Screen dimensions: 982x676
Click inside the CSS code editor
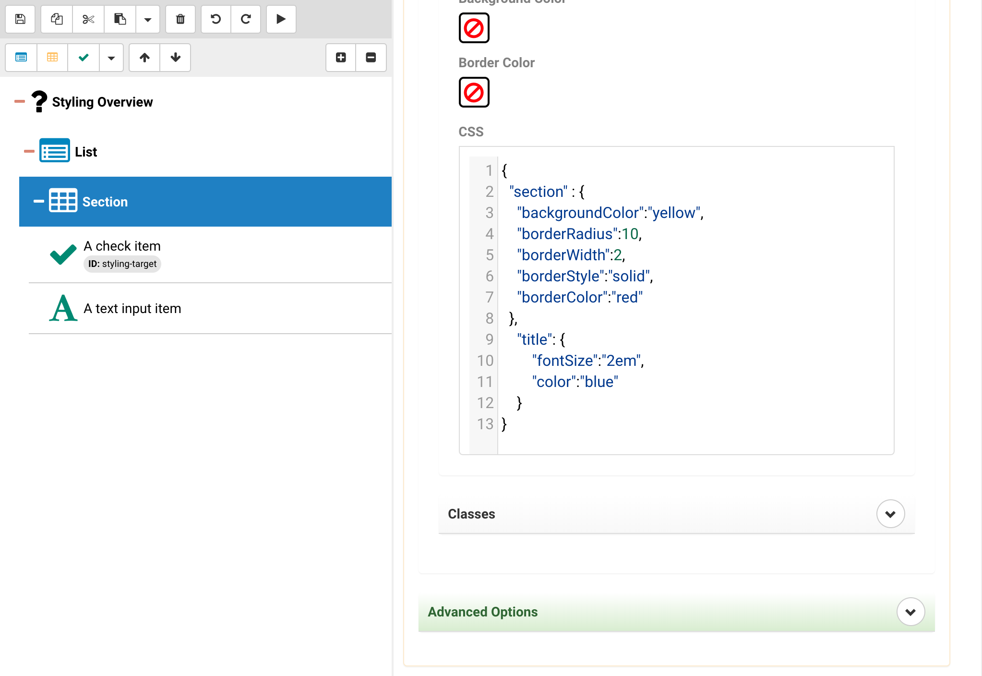point(696,298)
